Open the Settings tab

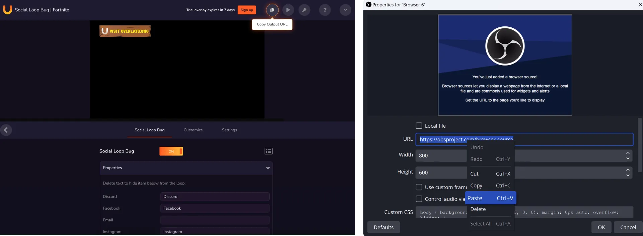[x=229, y=130]
